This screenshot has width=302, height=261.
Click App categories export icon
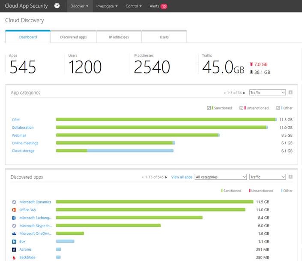[x=290, y=92]
